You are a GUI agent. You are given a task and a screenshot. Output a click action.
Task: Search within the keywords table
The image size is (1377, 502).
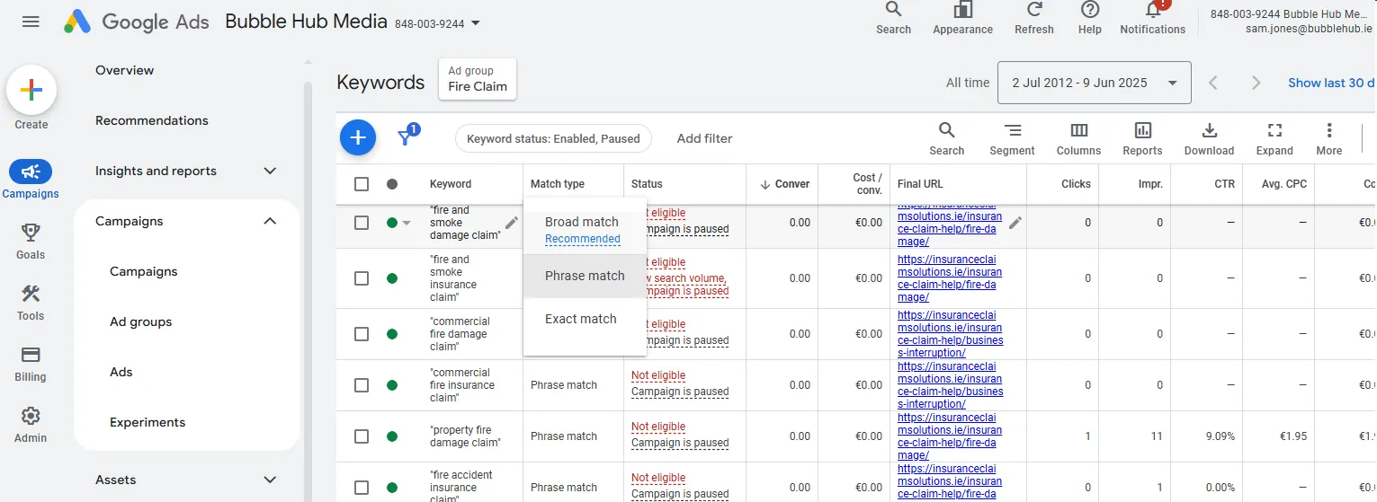point(947,138)
